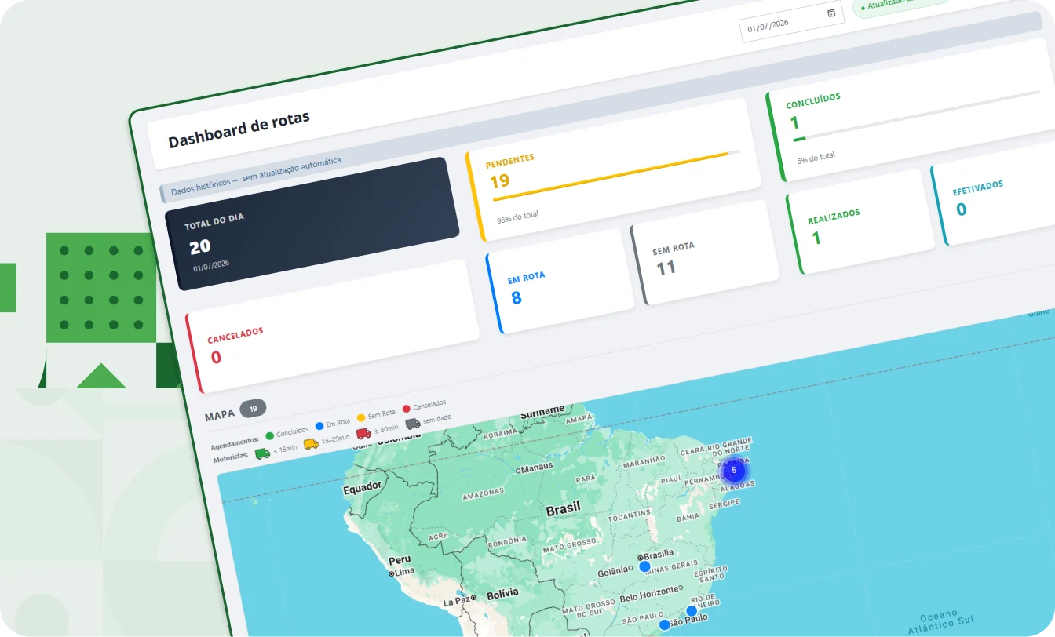Click the '5% do total' text

pos(816,158)
